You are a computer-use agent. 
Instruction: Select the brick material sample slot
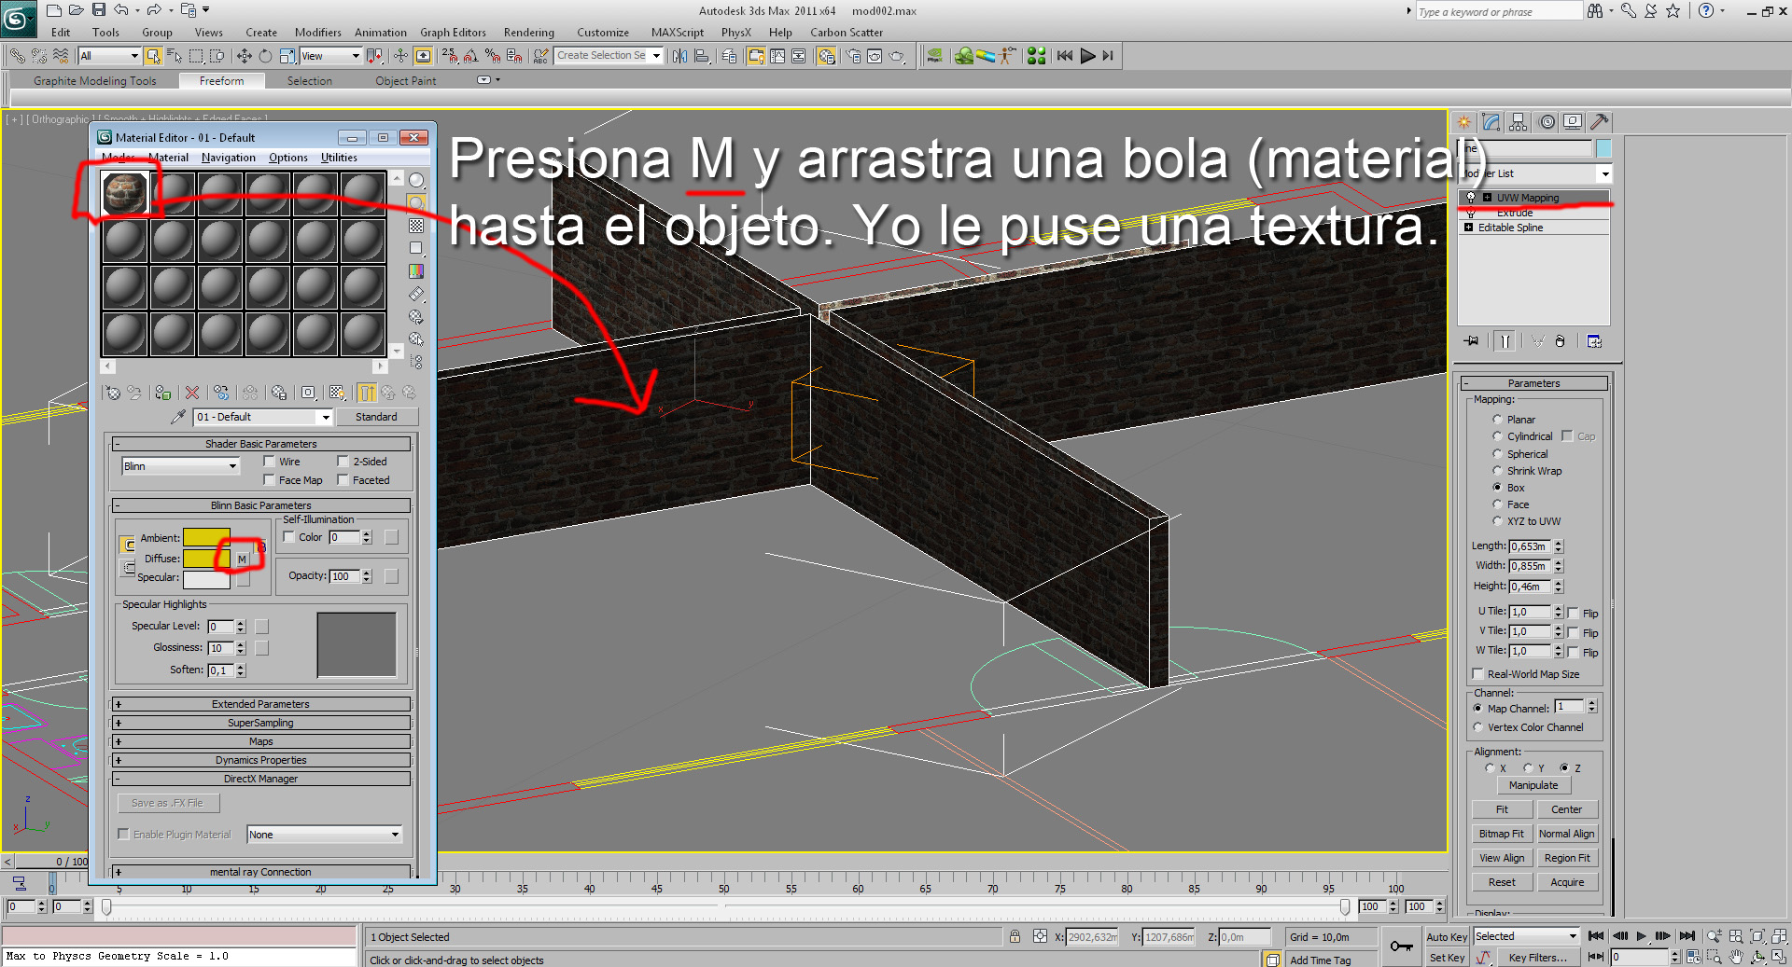point(125,194)
